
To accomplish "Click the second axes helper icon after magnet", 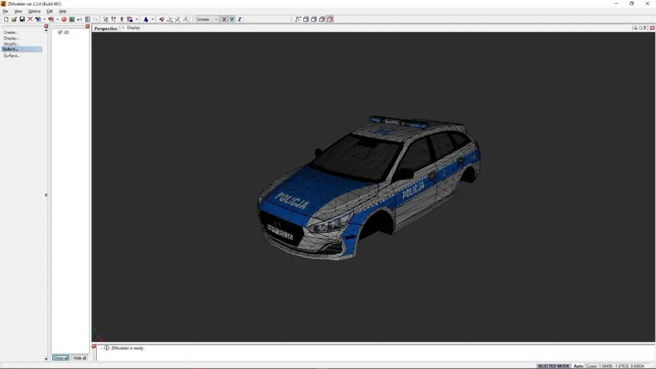I will tap(178, 19).
